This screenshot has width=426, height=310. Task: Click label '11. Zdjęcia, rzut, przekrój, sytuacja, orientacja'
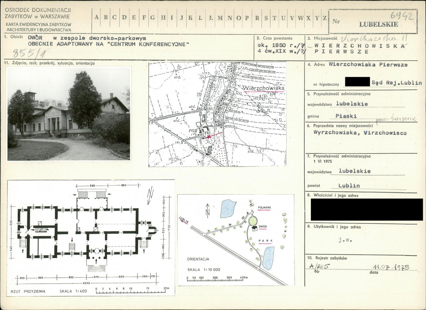[x=49, y=63]
